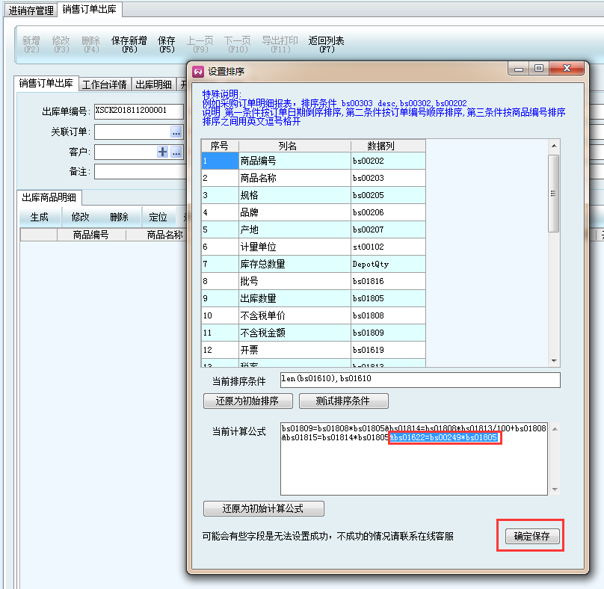Click the ellipsis browse button for 客户

point(176,152)
